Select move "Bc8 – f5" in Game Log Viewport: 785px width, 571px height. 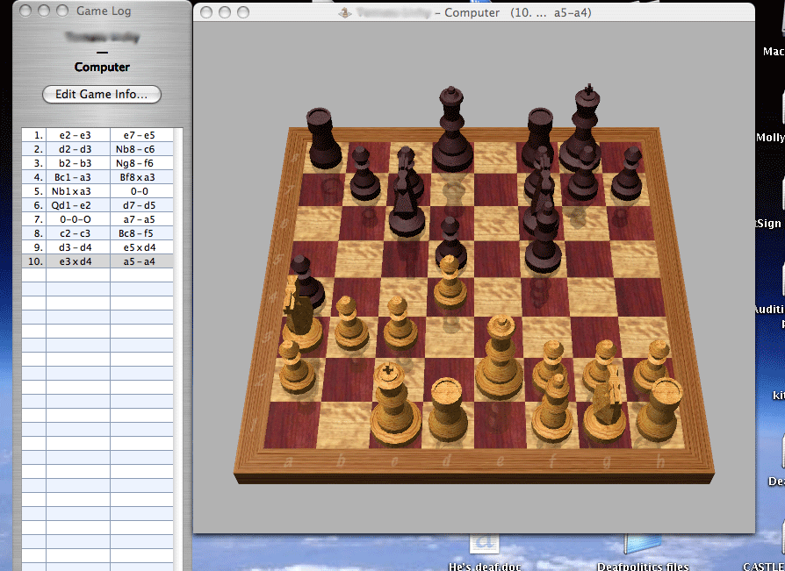click(x=136, y=233)
